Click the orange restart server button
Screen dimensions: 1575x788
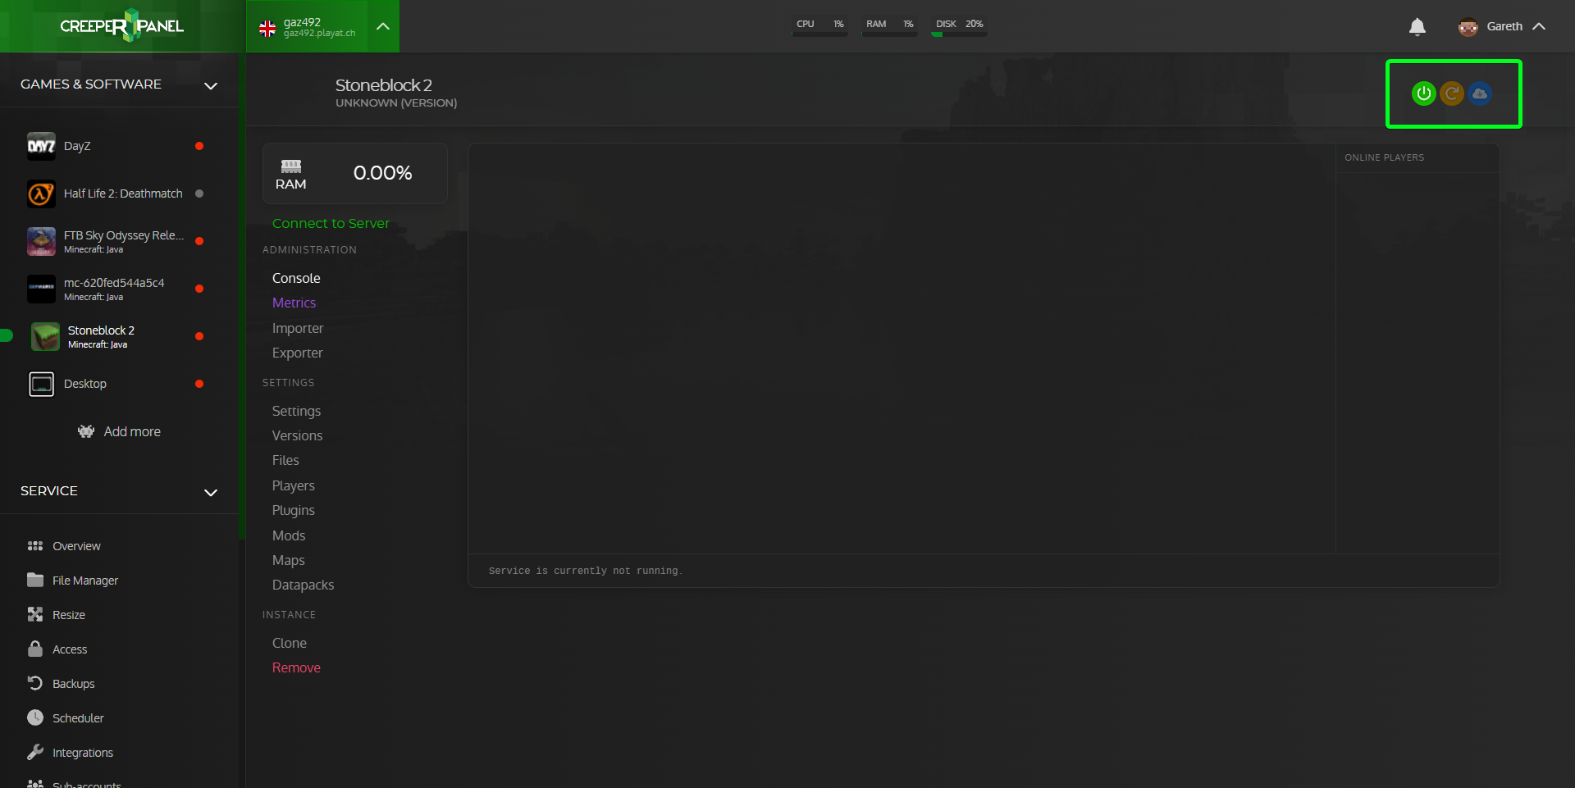pyautogui.click(x=1451, y=93)
